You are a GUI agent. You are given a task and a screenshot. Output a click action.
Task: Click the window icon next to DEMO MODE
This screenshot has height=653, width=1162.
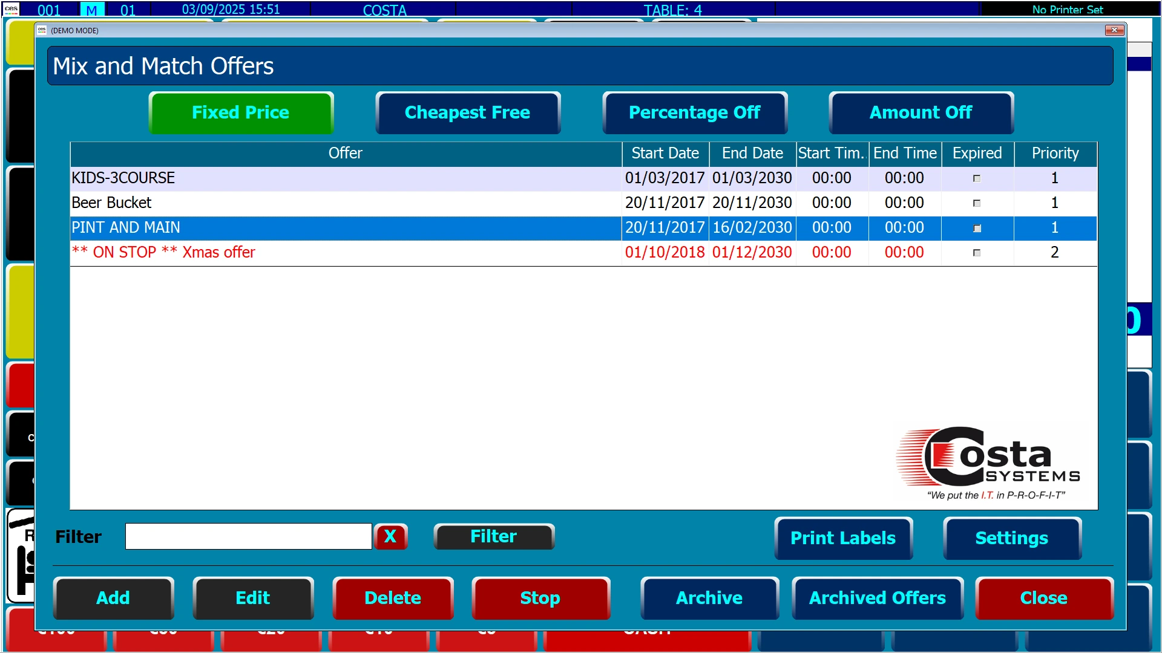[42, 30]
